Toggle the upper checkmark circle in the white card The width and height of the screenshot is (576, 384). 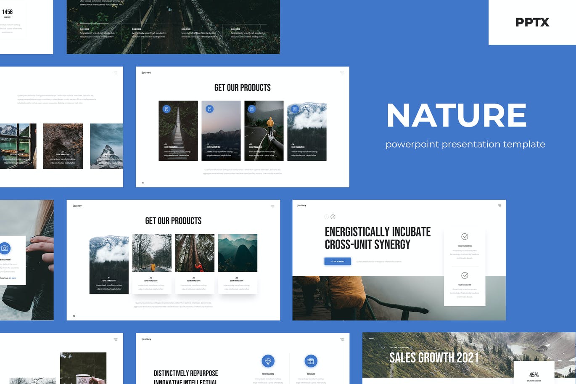click(x=465, y=236)
